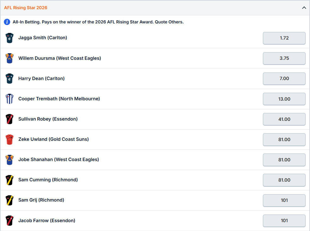Viewport: 310px width, 231px height.
Task: Click Harry Dean's Carlton guernsey icon
Action: [9, 78]
